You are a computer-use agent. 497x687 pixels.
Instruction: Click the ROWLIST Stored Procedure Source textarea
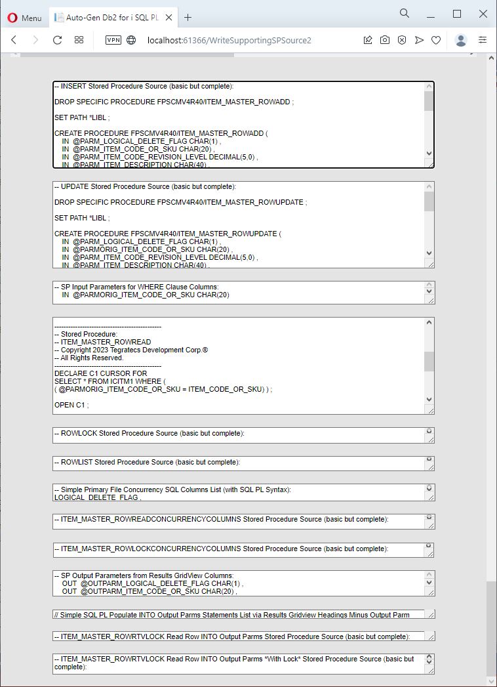(243, 463)
